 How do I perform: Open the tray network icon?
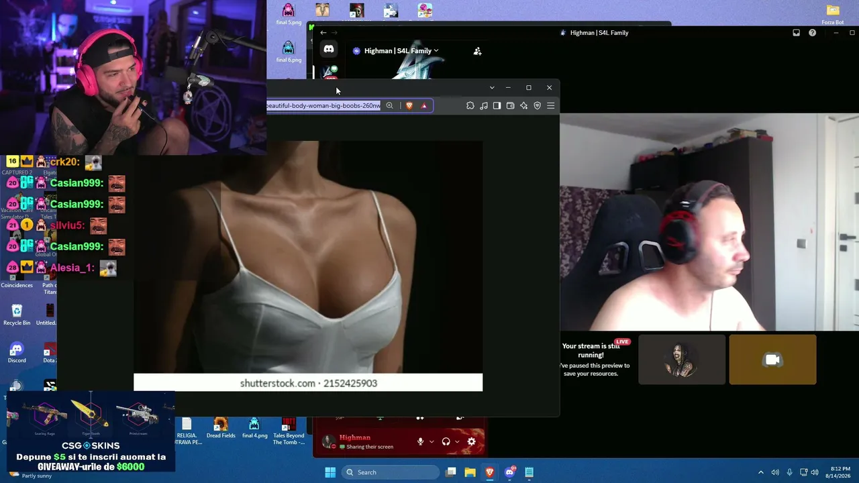[804, 472]
